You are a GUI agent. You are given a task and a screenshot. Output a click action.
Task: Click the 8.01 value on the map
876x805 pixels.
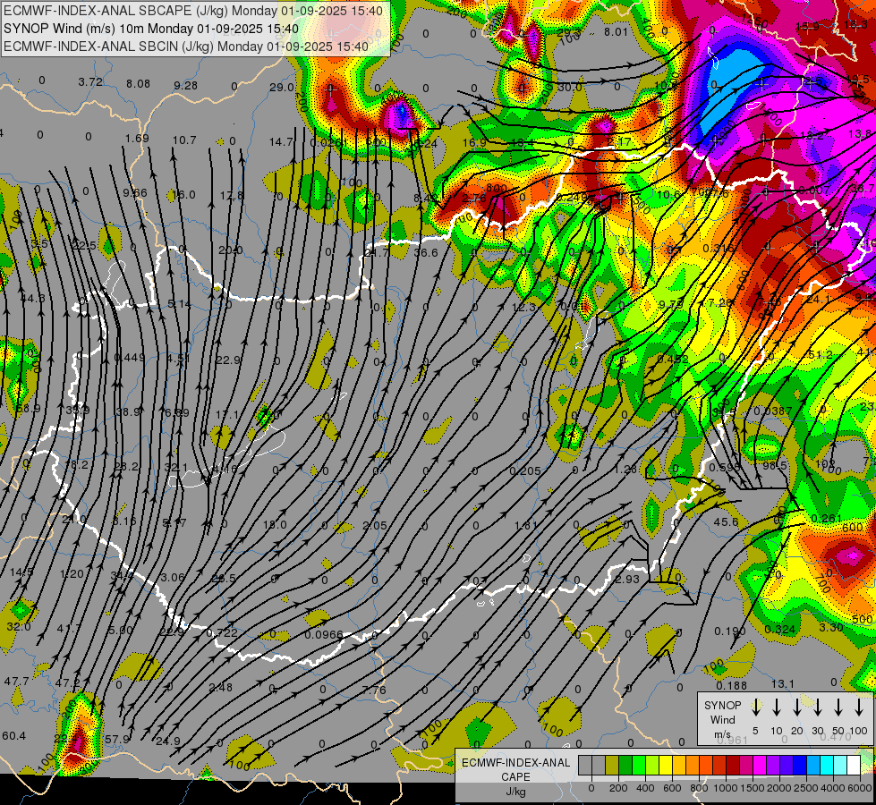[617, 32]
